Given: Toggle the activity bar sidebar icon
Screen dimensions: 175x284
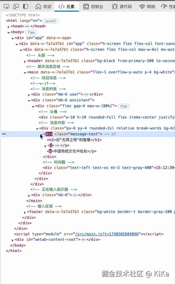Looking at the screenshot, I should (26, 7).
